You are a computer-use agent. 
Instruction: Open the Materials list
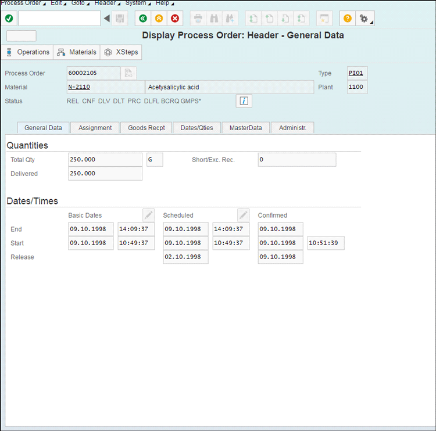[77, 52]
